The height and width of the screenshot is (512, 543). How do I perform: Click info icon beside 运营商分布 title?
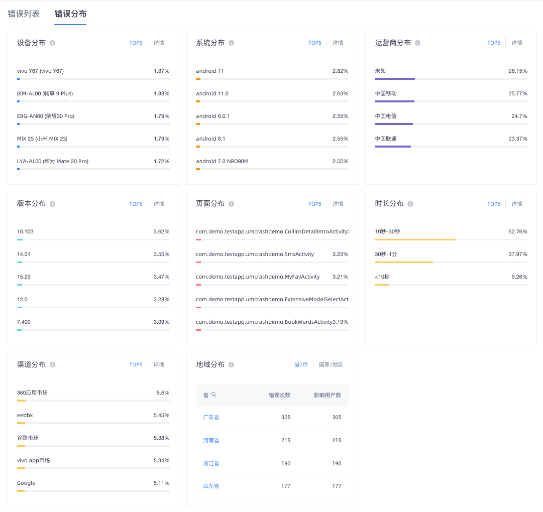click(x=417, y=43)
